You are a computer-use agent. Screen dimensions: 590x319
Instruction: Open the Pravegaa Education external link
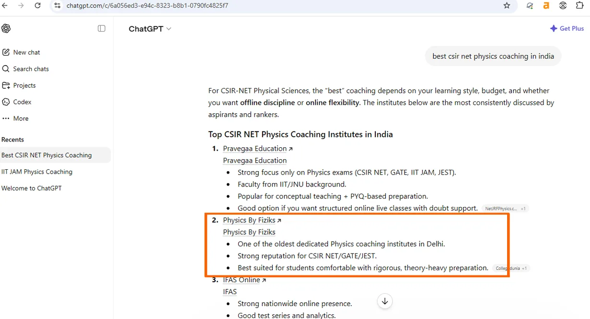[x=258, y=149]
